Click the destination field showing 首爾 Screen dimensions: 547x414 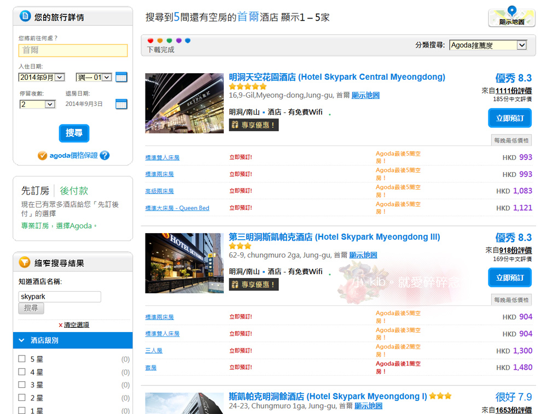[73, 50]
